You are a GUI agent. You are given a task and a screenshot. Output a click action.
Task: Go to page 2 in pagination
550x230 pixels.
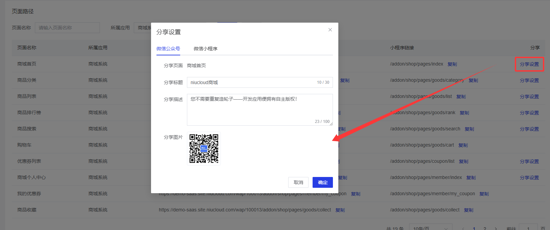pyautogui.click(x=485, y=228)
